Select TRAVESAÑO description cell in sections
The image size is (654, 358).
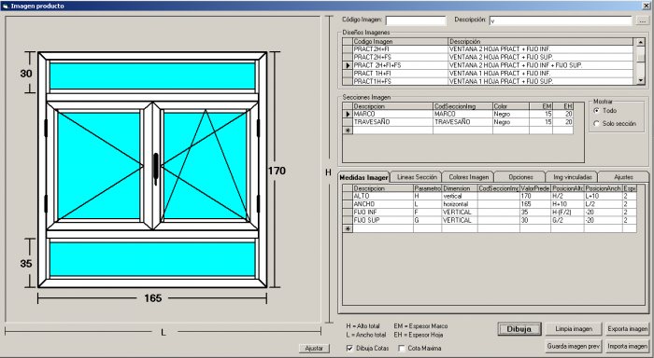[393, 122]
